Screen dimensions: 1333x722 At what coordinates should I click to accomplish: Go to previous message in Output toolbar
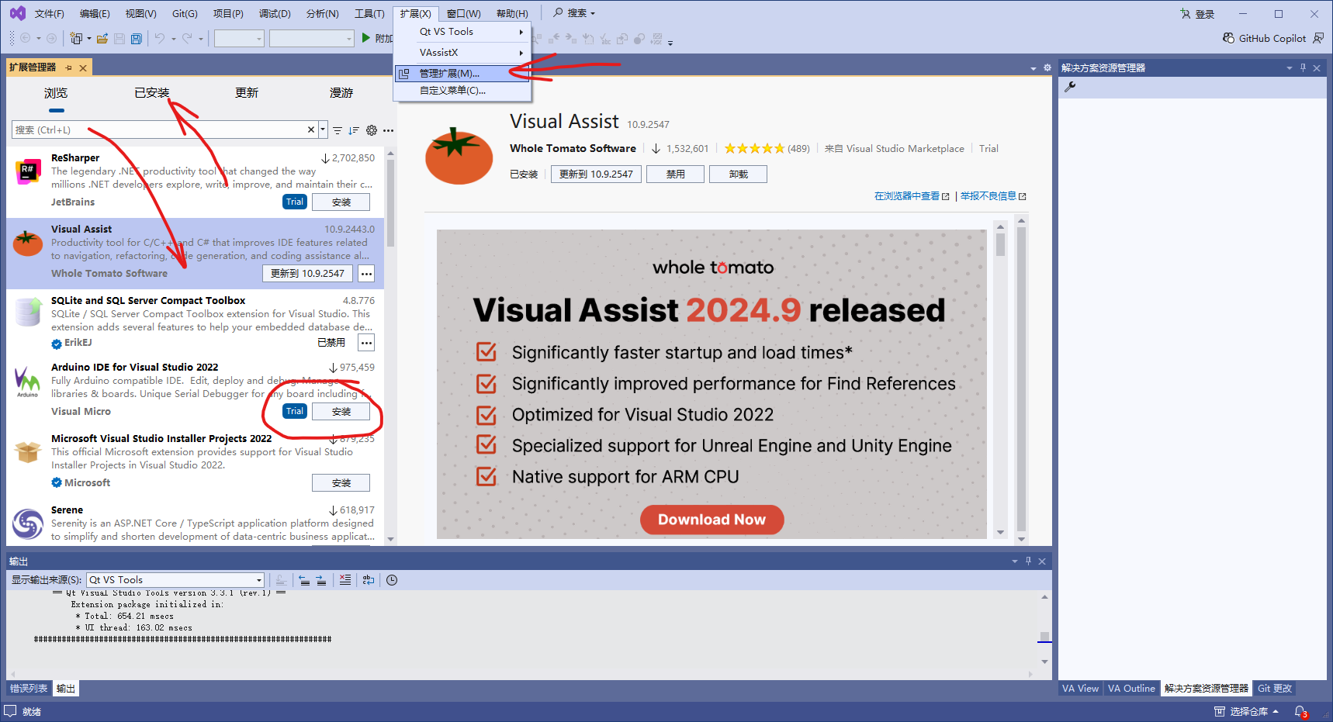304,579
